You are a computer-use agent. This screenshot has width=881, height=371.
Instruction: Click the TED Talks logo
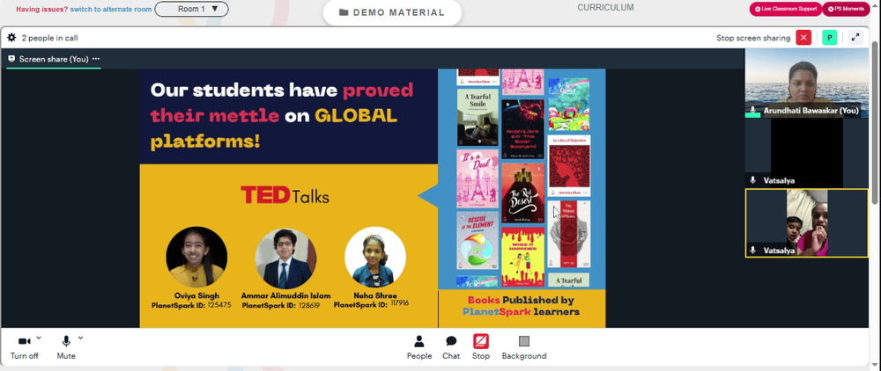[285, 195]
